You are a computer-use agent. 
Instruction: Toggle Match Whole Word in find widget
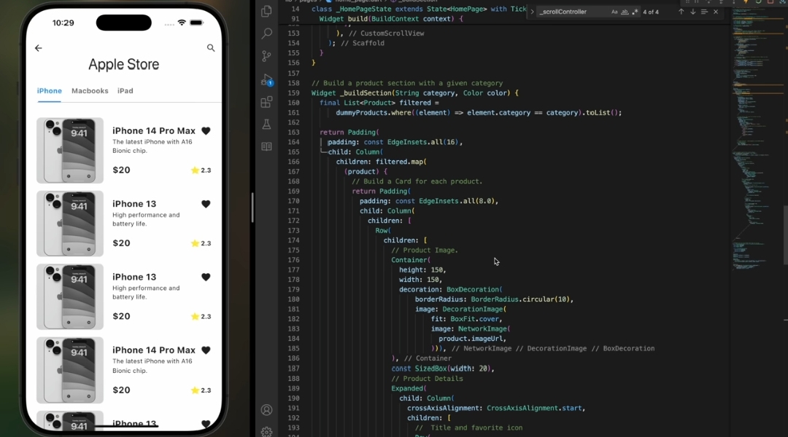point(625,12)
